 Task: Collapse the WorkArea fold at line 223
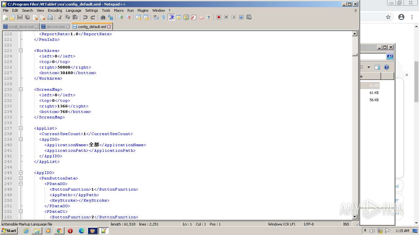21,51
